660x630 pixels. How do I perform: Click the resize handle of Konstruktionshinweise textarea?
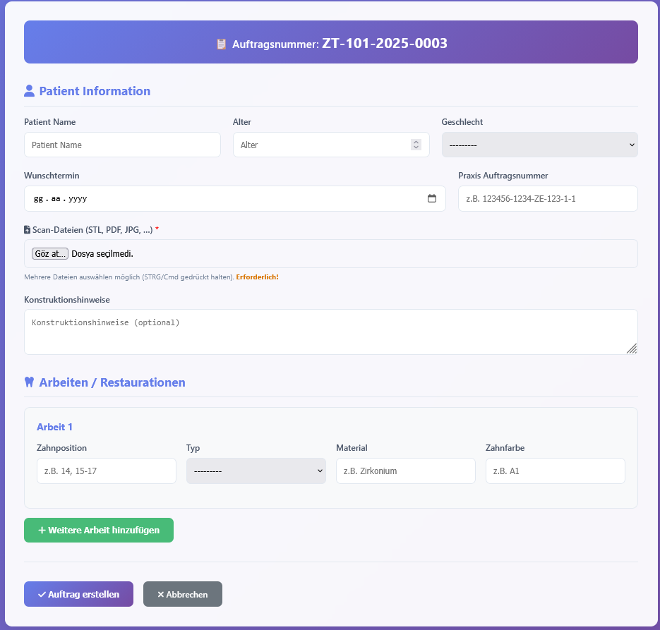point(632,349)
